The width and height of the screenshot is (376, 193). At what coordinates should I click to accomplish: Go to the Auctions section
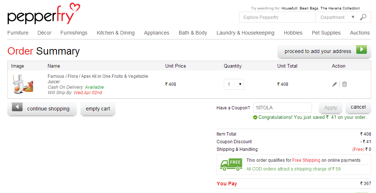point(360,33)
